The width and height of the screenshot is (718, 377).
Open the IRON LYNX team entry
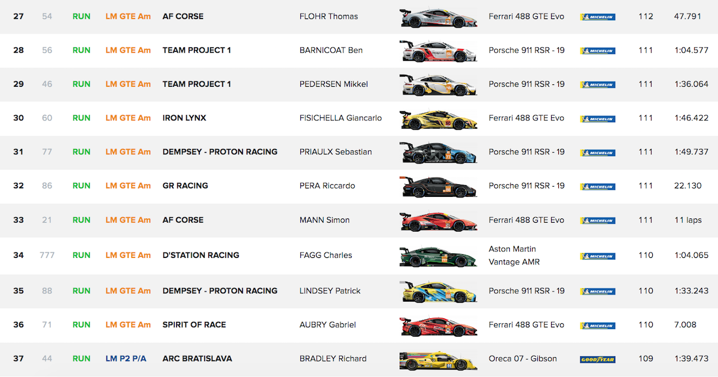pyautogui.click(x=184, y=118)
